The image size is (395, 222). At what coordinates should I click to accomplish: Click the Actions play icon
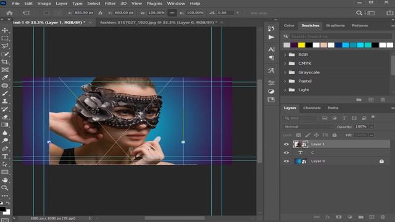(272, 37)
